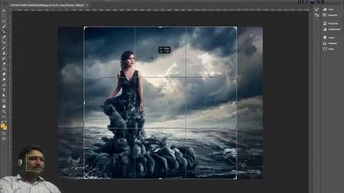Click the top-left crop corner handle

(x=85, y=27)
